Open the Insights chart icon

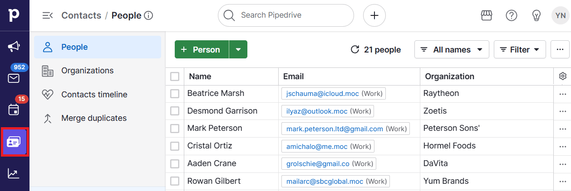[14, 173]
